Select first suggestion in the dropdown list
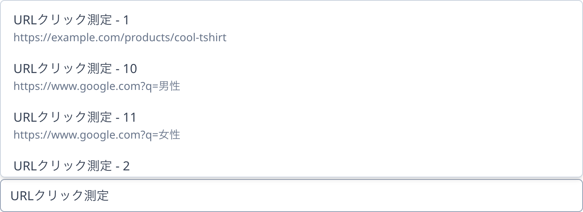583x212 pixels. 291,28
